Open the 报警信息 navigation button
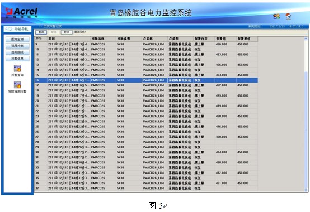Image resolution: width=310 pixels, height=212 pixels. click(17, 59)
